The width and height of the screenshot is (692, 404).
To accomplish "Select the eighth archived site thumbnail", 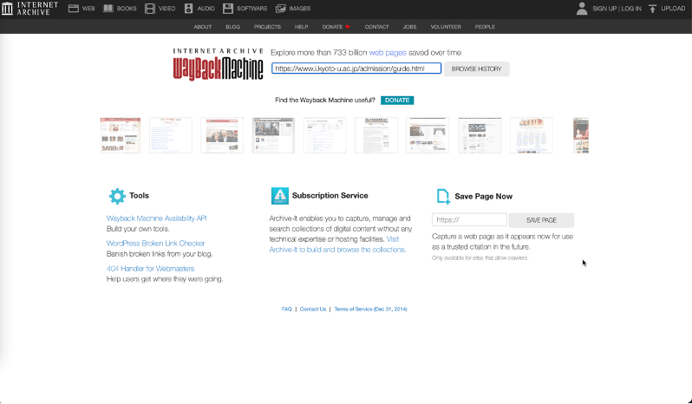I will click(x=480, y=135).
